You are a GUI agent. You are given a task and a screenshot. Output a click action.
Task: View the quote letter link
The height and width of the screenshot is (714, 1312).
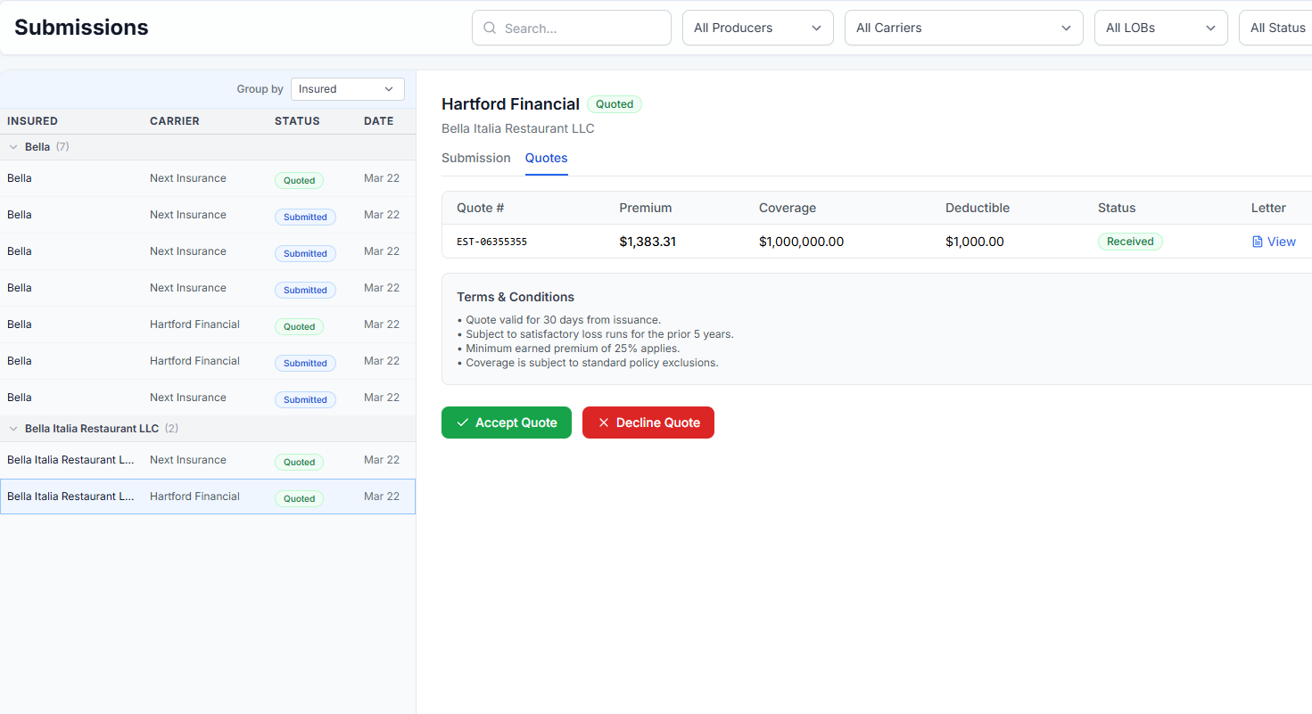click(1281, 242)
